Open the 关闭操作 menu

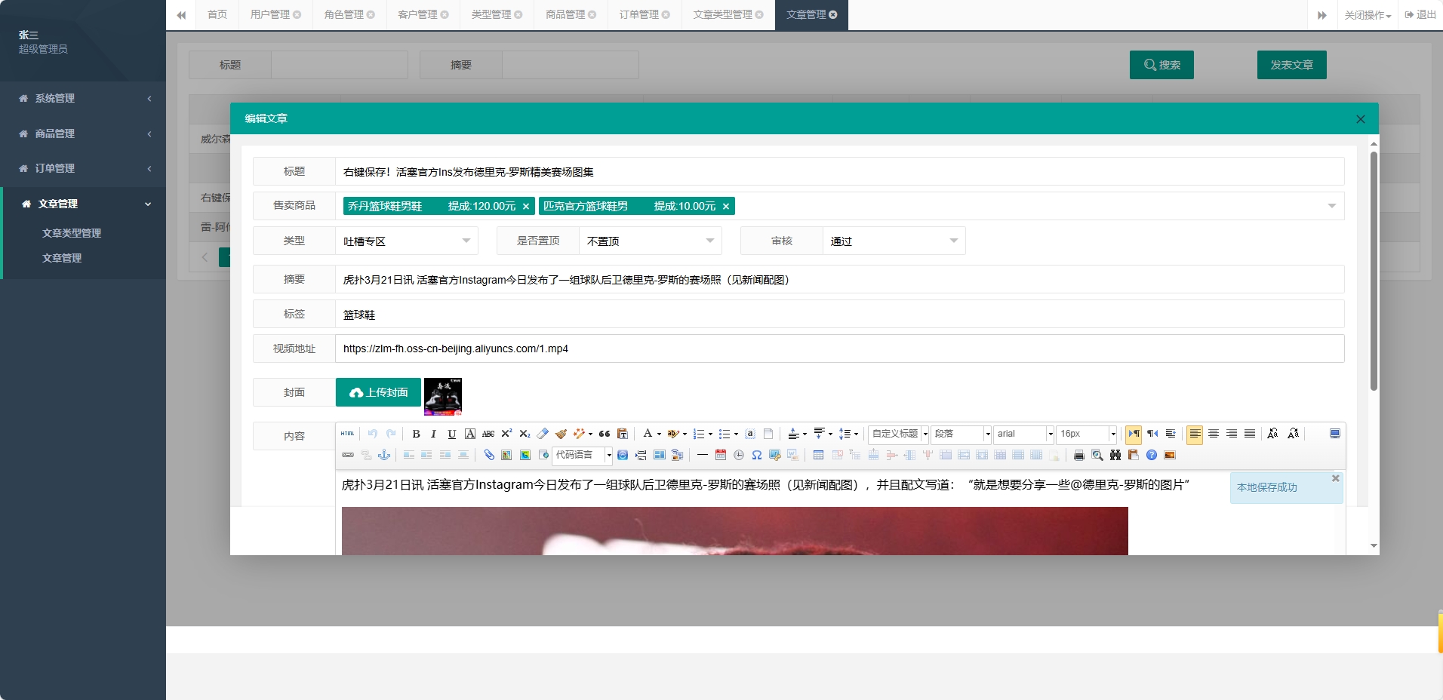click(x=1368, y=15)
